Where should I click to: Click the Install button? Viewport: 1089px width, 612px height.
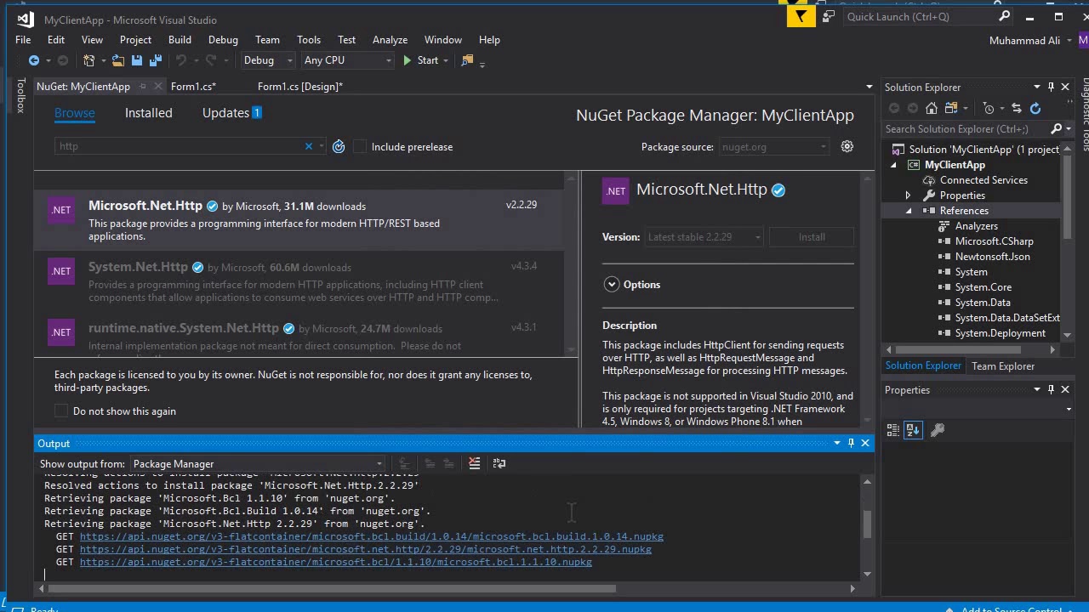tap(811, 237)
